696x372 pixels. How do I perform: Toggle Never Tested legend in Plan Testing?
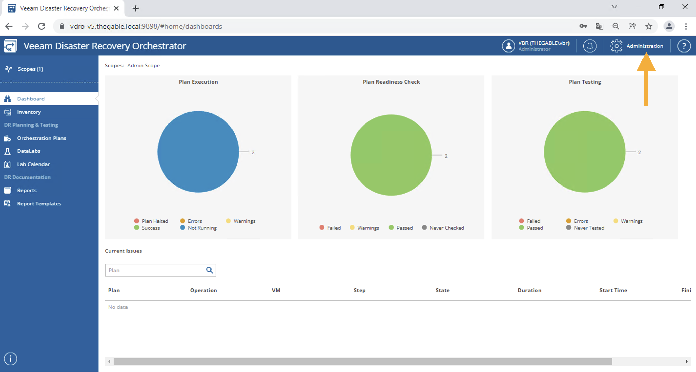585,228
